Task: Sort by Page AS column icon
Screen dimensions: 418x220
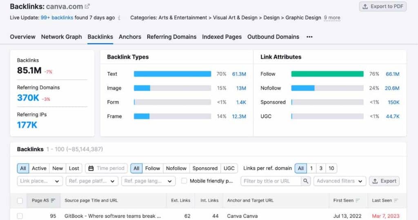Action: 53,200
